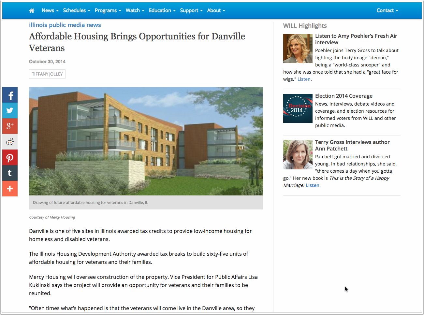Follow Listen link under Poehler summary
The image size is (424, 315).
coord(304,79)
